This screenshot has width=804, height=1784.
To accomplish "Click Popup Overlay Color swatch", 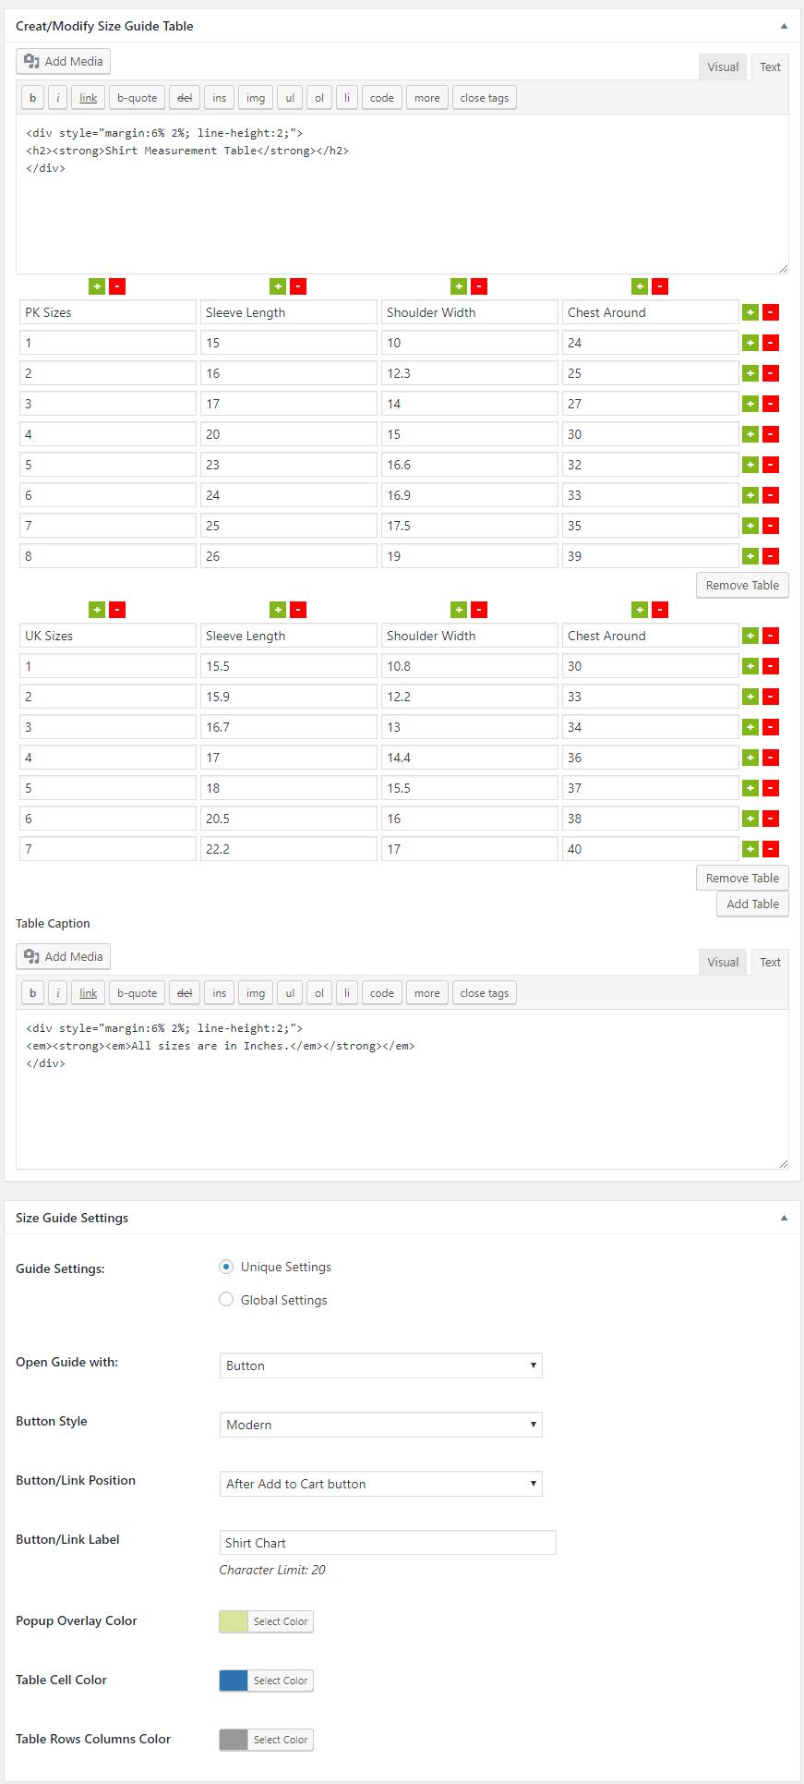I will [x=234, y=1621].
